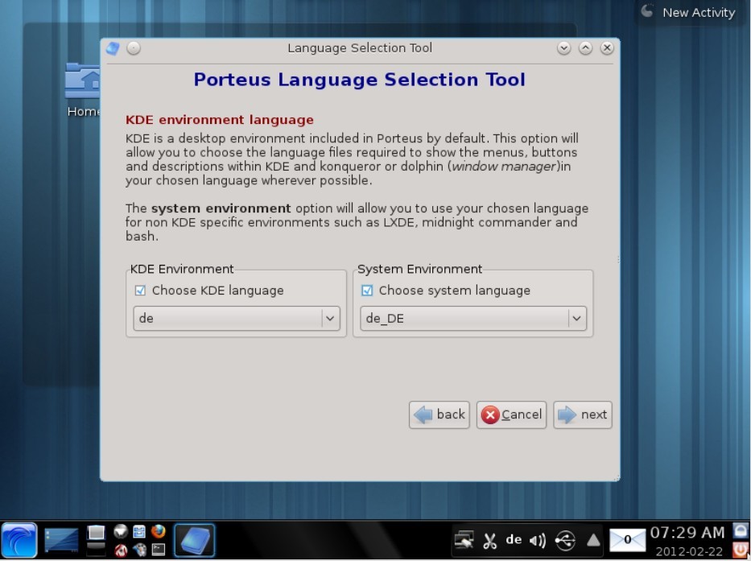This screenshot has height=561, width=751.
Task: Switch to the lower virtual desktop in pager
Action: click(96, 550)
